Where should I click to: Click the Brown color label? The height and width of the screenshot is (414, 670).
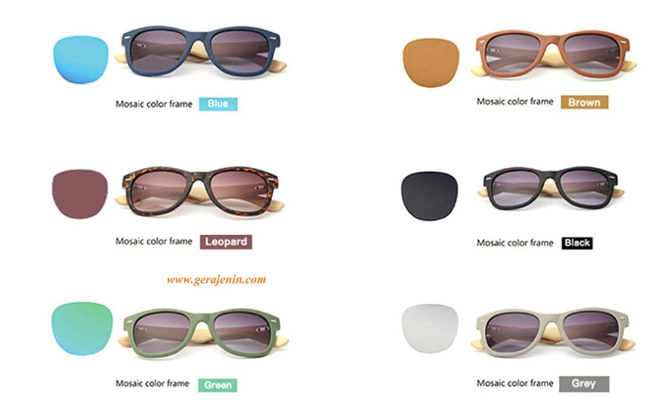tap(584, 102)
